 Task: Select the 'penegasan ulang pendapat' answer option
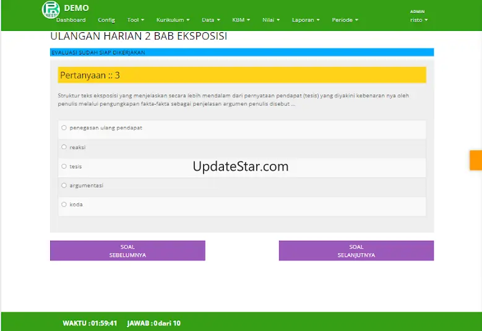pos(64,127)
